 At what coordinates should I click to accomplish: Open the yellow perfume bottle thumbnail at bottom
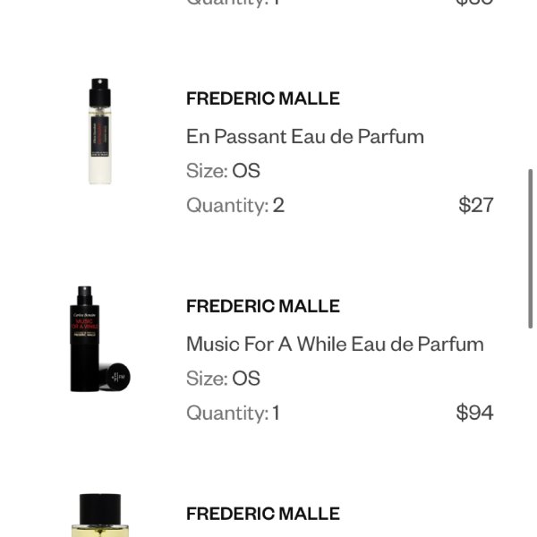tap(99, 516)
